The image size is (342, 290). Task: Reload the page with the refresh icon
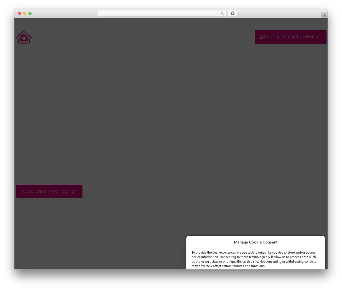222,13
